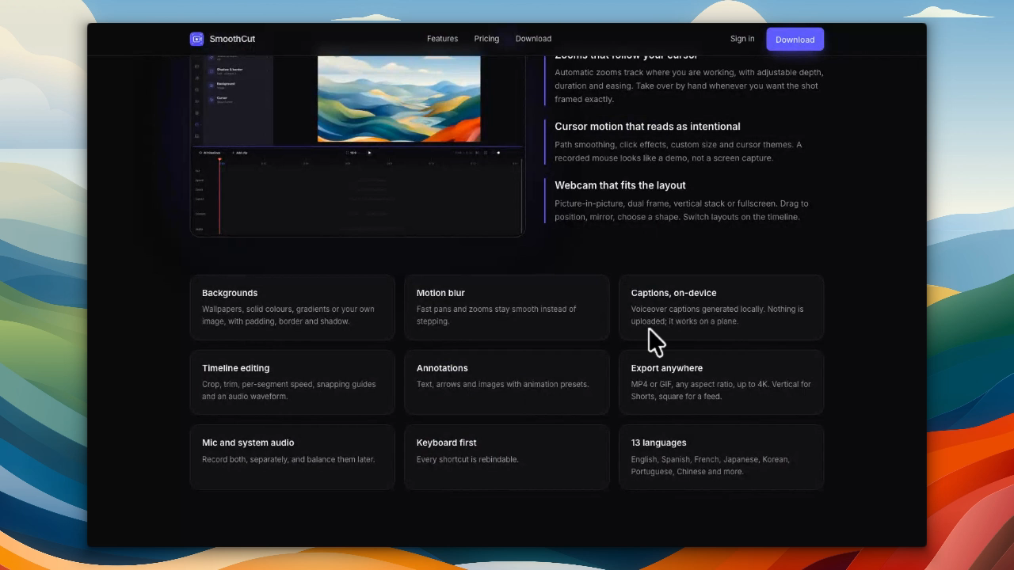Image resolution: width=1014 pixels, height=570 pixels.
Task: Click the SmoothCut logo icon
Action: tap(196, 39)
